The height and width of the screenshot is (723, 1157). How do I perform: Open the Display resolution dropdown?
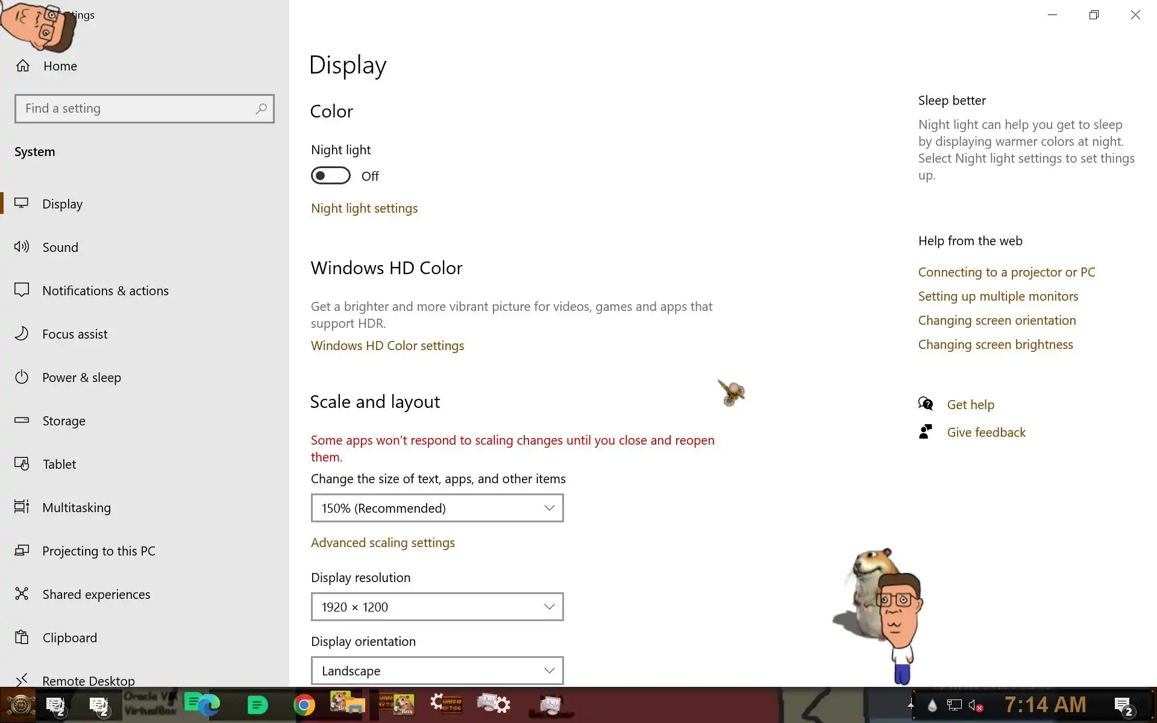(x=437, y=607)
